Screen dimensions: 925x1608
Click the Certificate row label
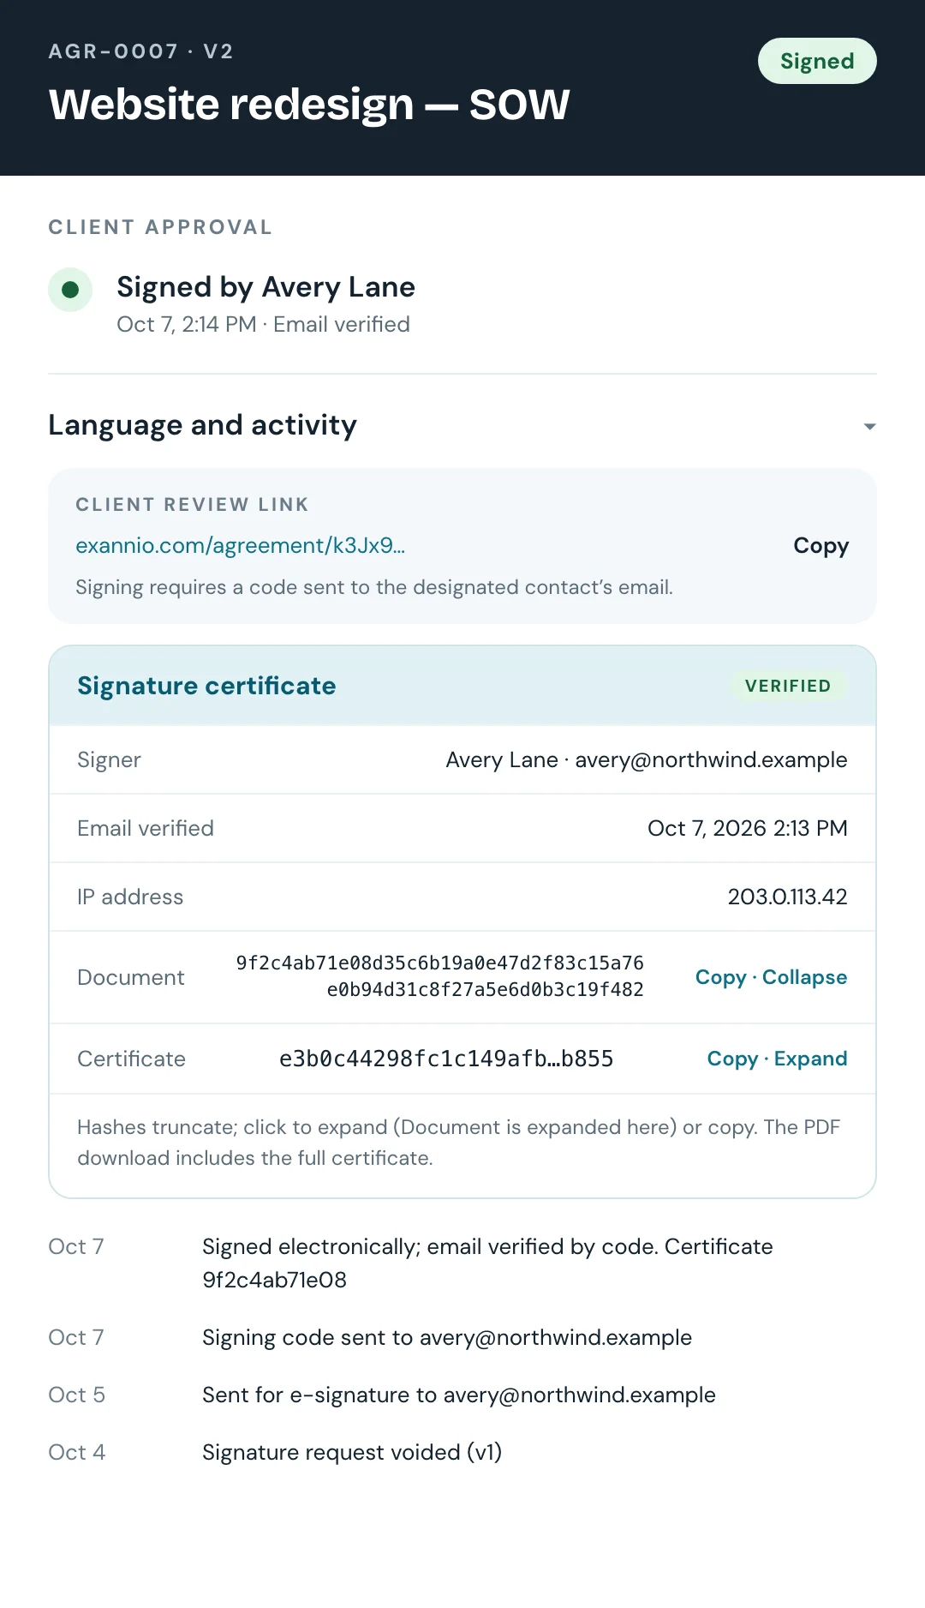[x=131, y=1059]
